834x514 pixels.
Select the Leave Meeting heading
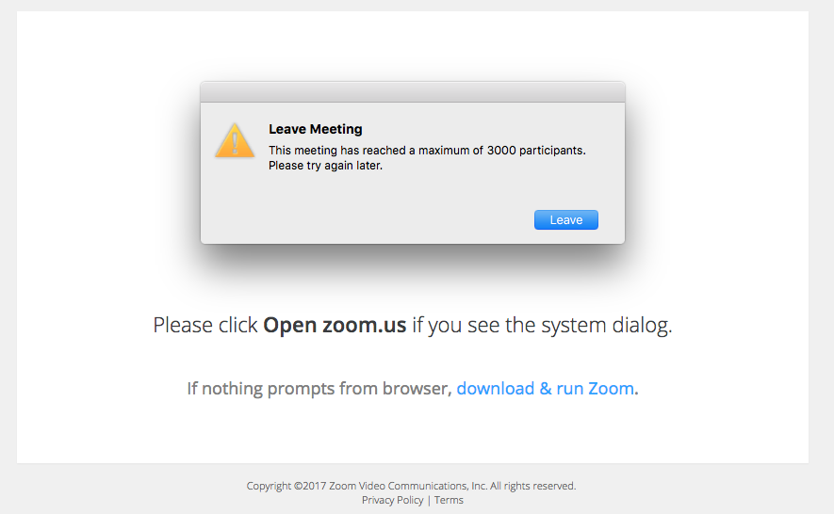[316, 129]
